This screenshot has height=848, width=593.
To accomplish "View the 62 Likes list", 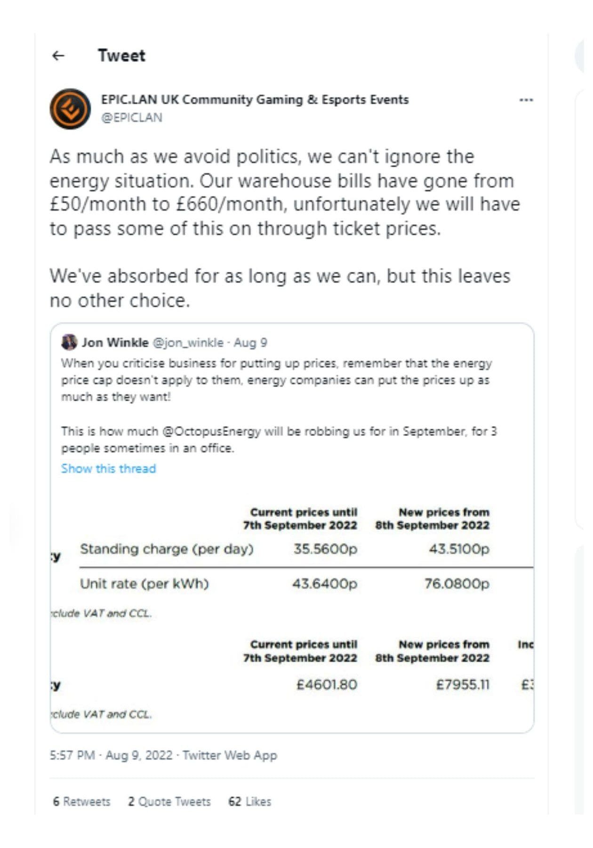I will 250,801.
